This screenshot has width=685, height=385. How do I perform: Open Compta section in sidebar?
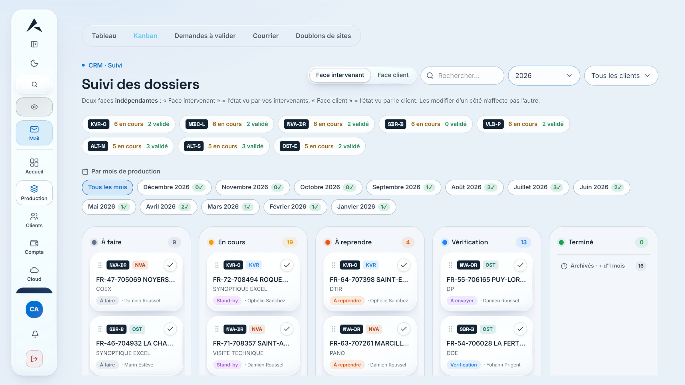pyautogui.click(x=34, y=247)
